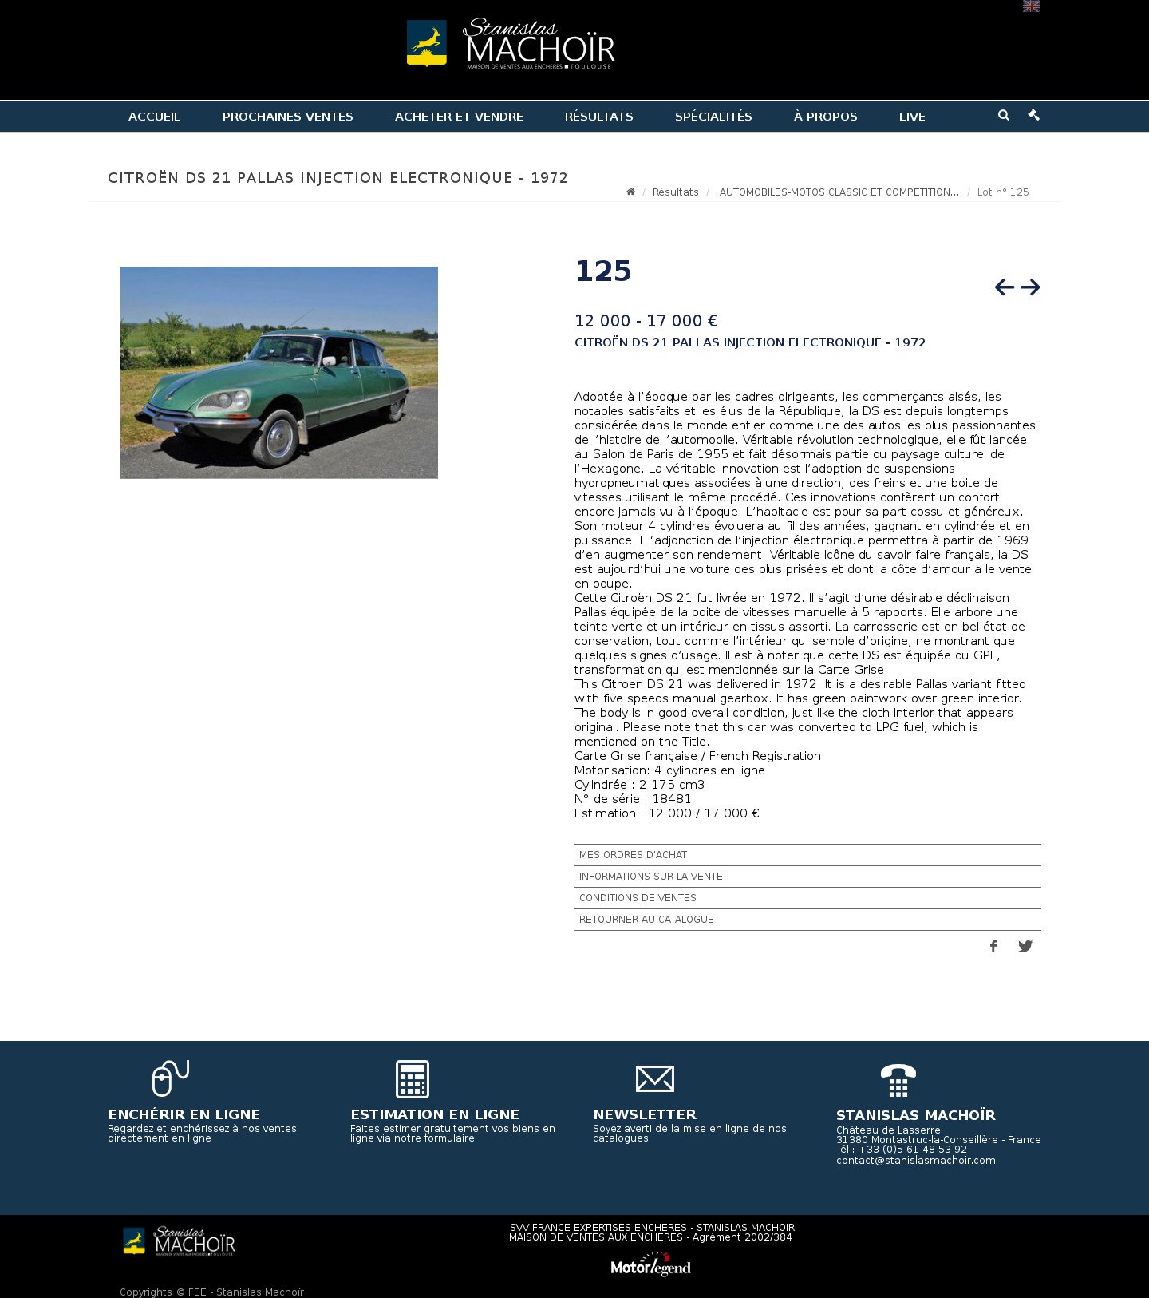Click Automobiles-Motos Classic breadcrumb link
The image size is (1149, 1298).
point(839,192)
